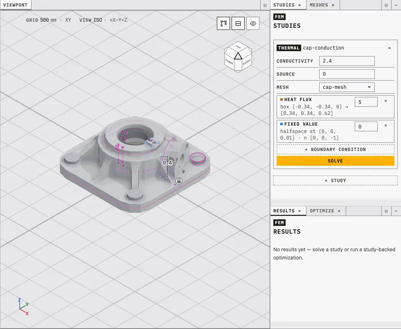Edit the Heat Flux value field
This screenshot has width=401, height=329.
pyautogui.click(x=366, y=102)
